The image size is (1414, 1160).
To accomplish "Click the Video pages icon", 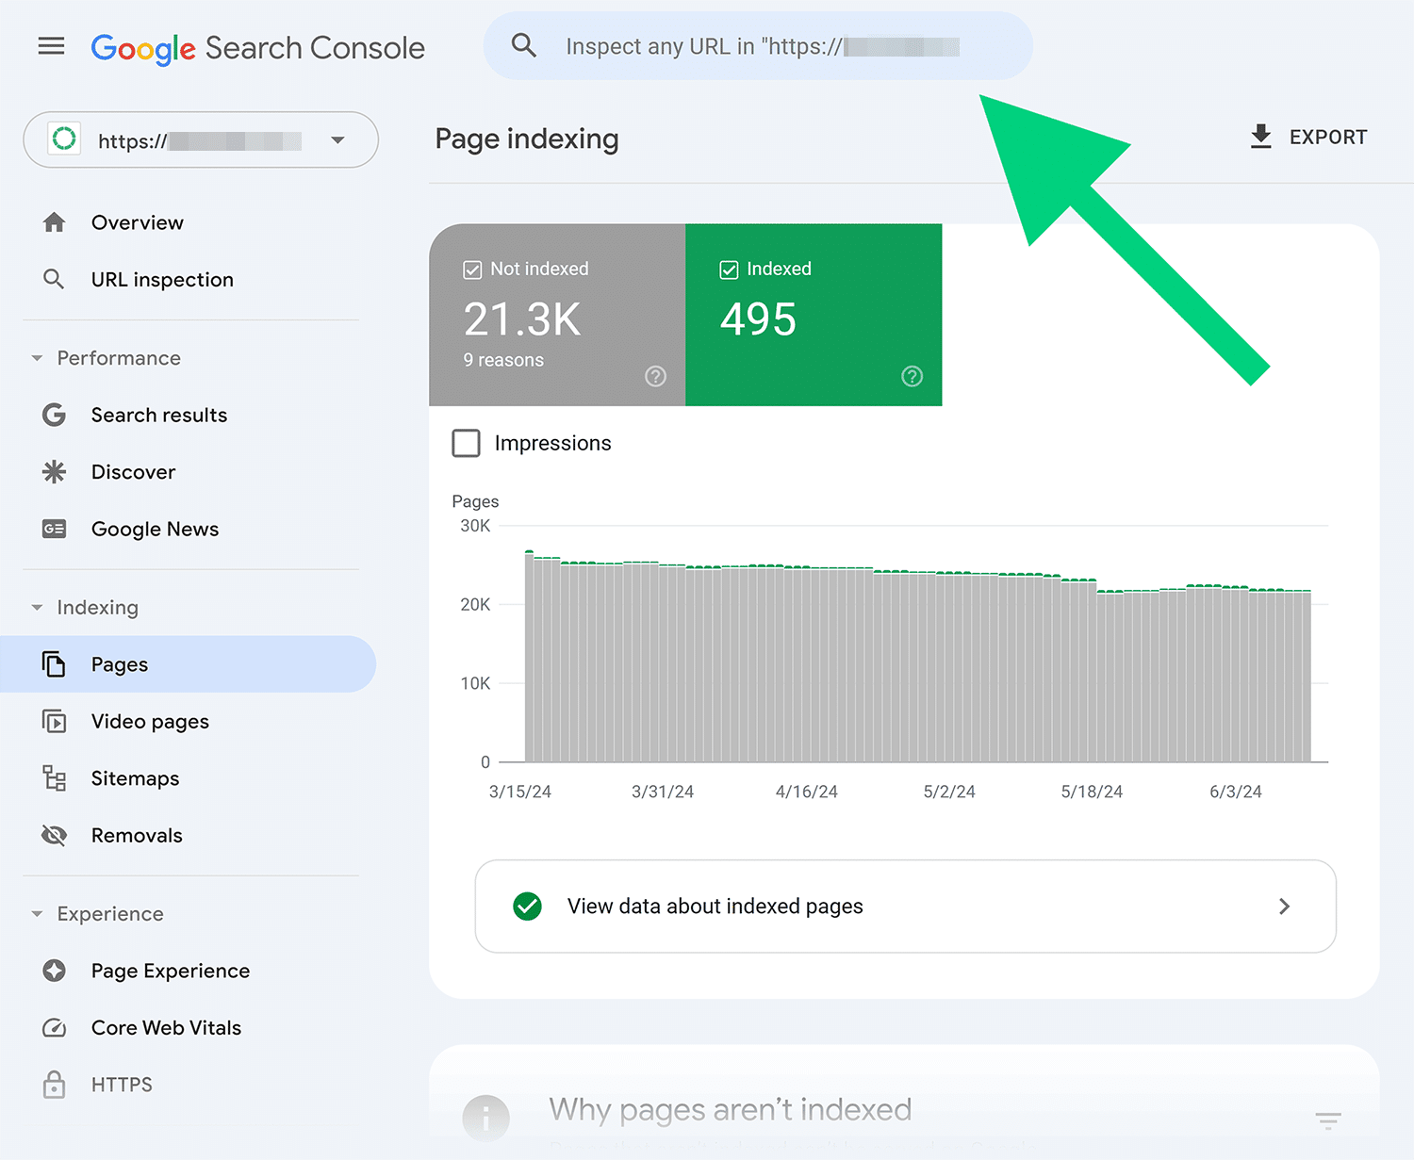I will pyautogui.click(x=55, y=722).
